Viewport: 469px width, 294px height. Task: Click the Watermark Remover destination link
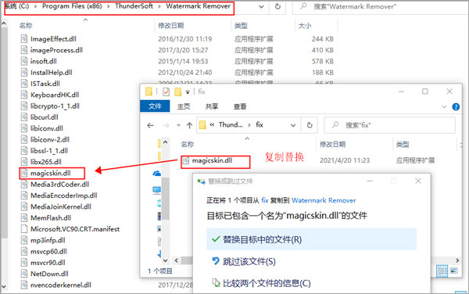point(324,200)
